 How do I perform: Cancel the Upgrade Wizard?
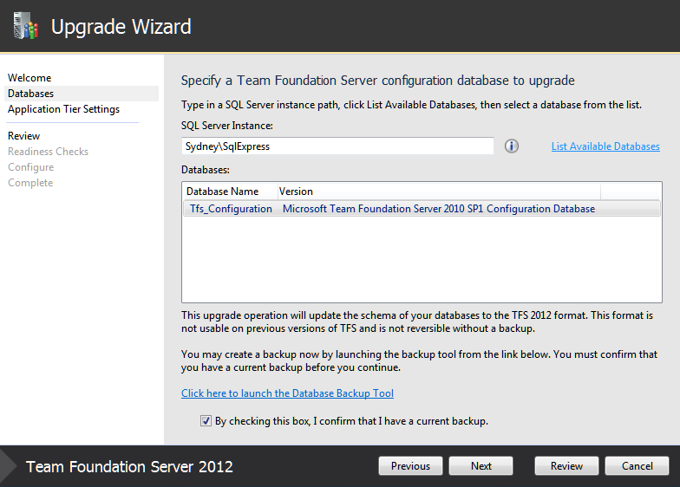637,466
